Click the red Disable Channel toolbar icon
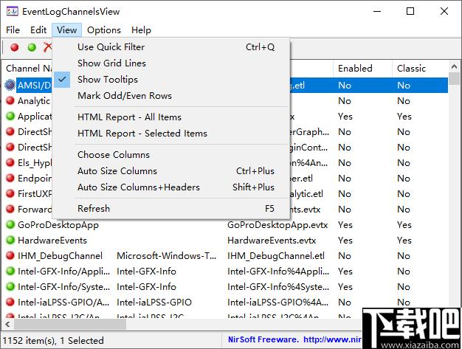Image resolution: width=462 pixels, height=349 pixels. 15,47
